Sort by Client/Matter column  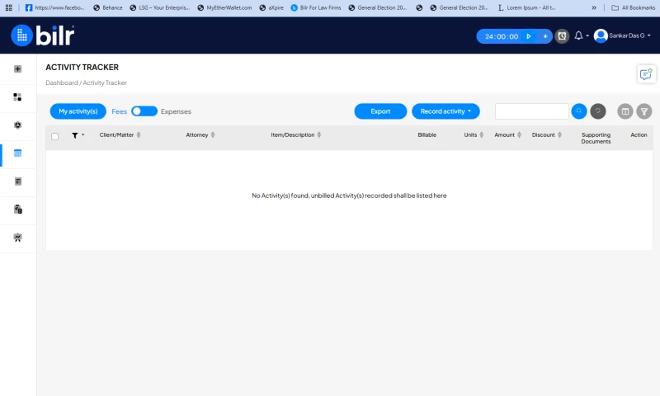120,134
